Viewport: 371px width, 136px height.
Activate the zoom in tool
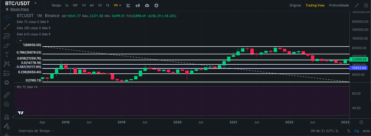coord(7,104)
